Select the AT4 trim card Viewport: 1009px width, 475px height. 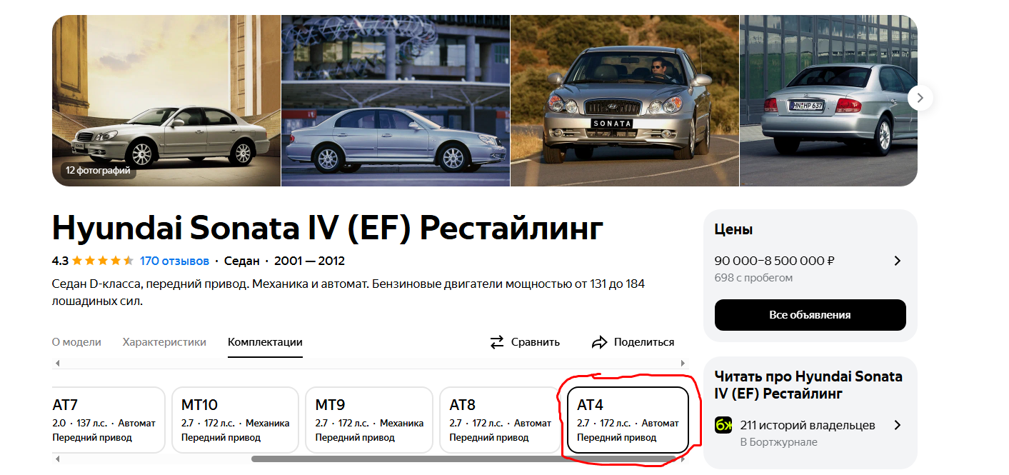(x=628, y=420)
